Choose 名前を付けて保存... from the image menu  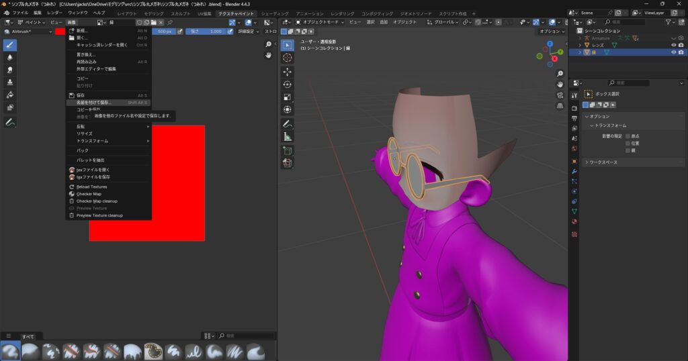coord(108,103)
